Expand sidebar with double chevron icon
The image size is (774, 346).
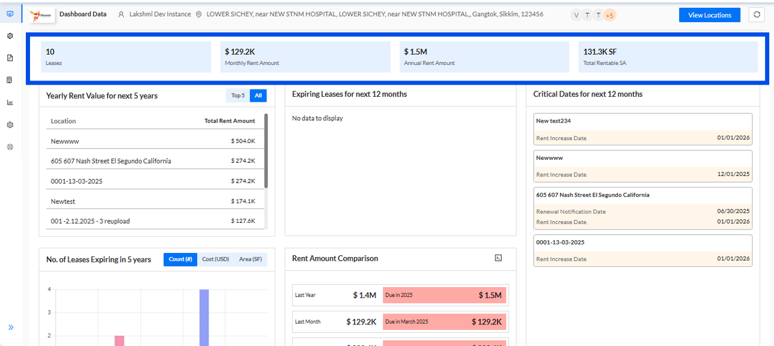click(x=11, y=327)
